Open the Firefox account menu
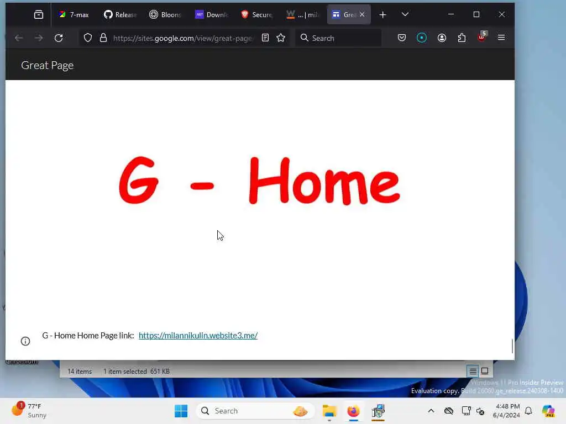Screen dimensions: 566x424 click(x=442, y=38)
